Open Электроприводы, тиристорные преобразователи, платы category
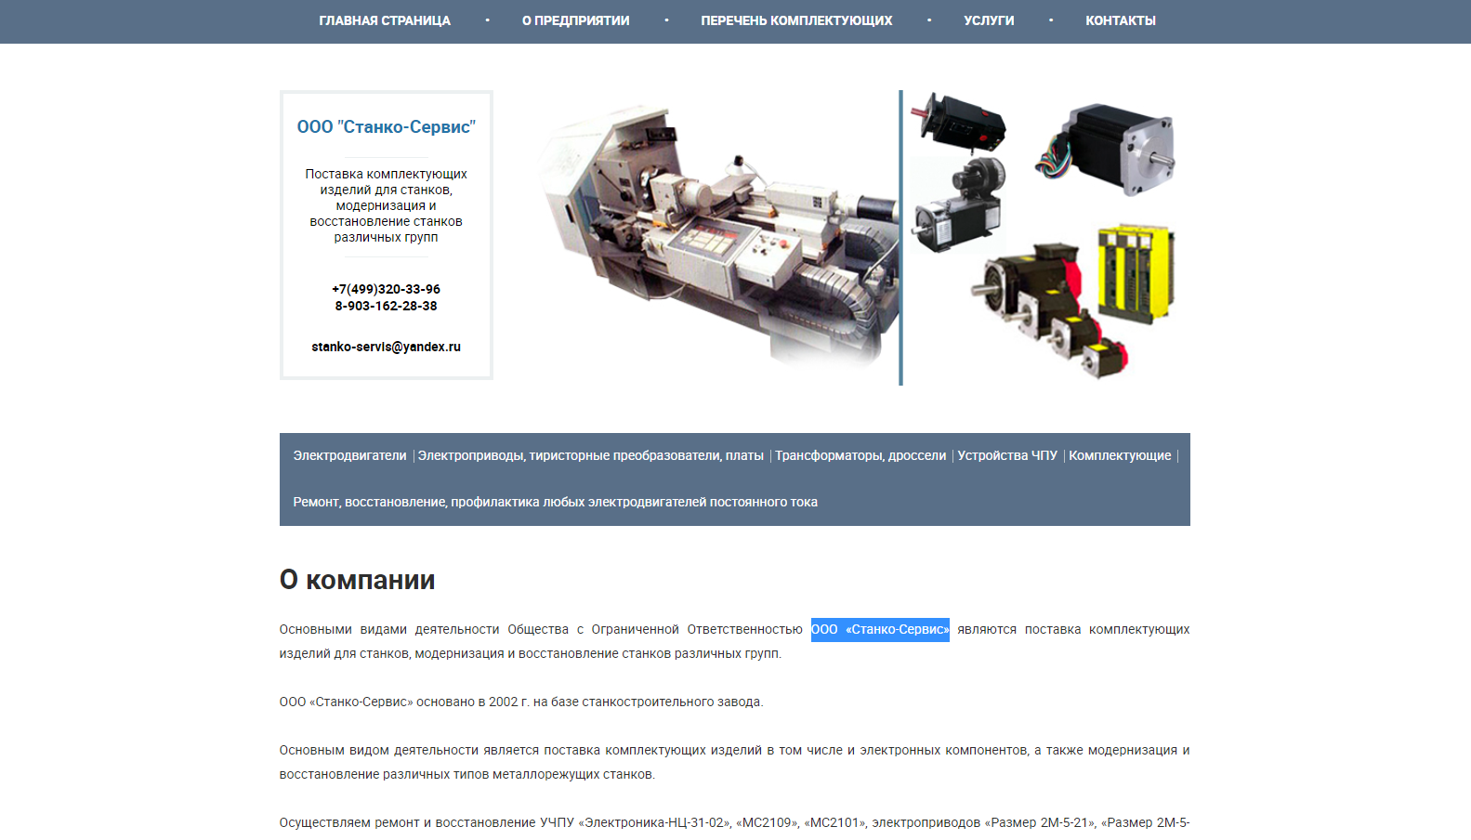The image size is (1471, 840). pyautogui.click(x=591, y=455)
